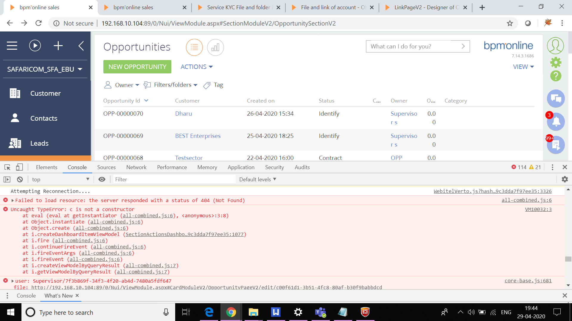Reload the browser page

pos(38,23)
